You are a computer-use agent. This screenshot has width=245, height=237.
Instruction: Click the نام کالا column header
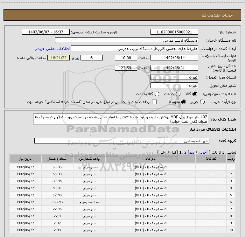[150, 159]
